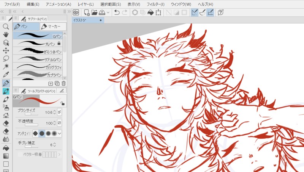This screenshot has height=172, width=304.
Task: Open Clip Studio launcher icon
Action: click(x=76, y=13)
